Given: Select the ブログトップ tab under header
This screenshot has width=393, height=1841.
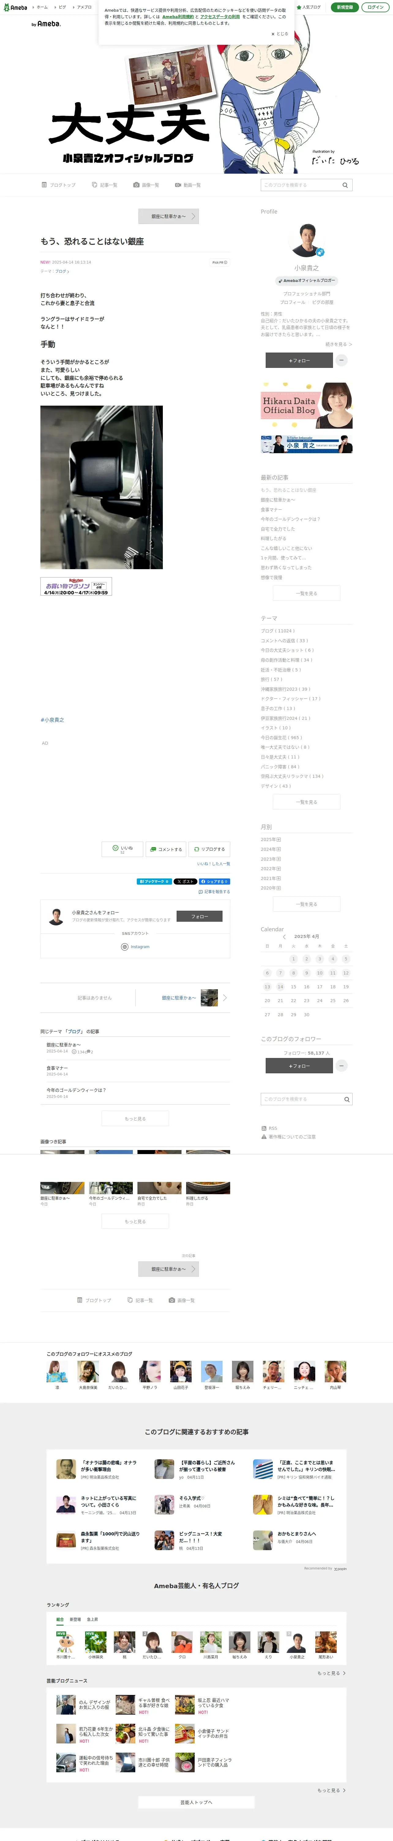Looking at the screenshot, I should click(58, 185).
